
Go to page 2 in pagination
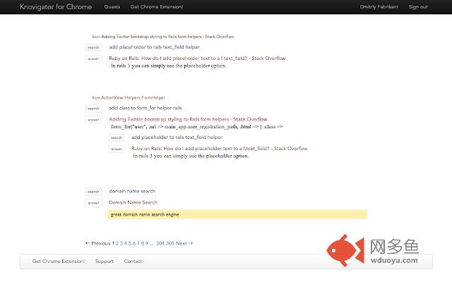tap(117, 243)
